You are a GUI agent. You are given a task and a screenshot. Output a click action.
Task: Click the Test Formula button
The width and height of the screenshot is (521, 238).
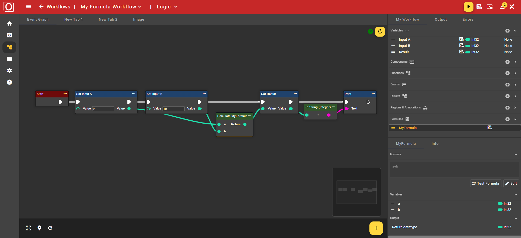485,184
